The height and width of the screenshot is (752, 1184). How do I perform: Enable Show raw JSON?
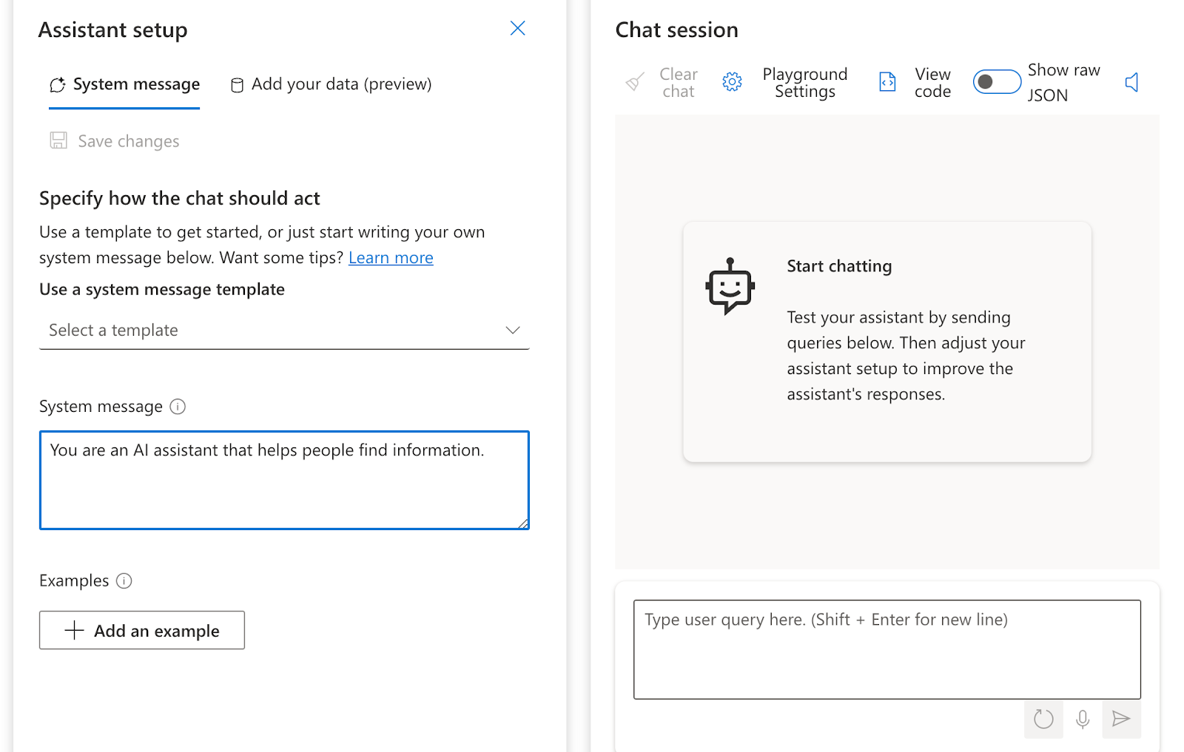pyautogui.click(x=997, y=82)
